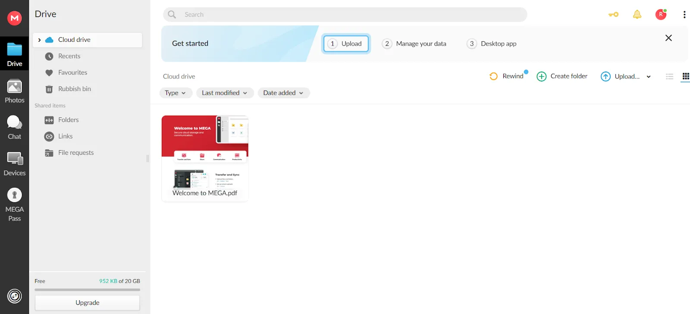Open the Chat section
The height and width of the screenshot is (314, 690).
pyautogui.click(x=14, y=128)
